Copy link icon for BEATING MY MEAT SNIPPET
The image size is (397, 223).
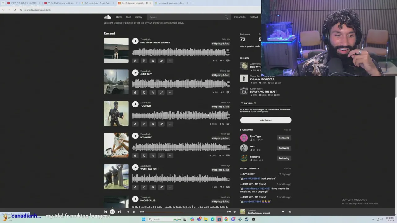pyautogui.click(x=144, y=61)
